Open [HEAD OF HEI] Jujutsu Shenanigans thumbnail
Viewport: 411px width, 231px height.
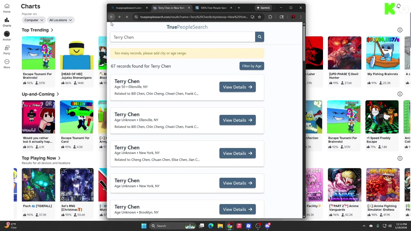(77, 53)
